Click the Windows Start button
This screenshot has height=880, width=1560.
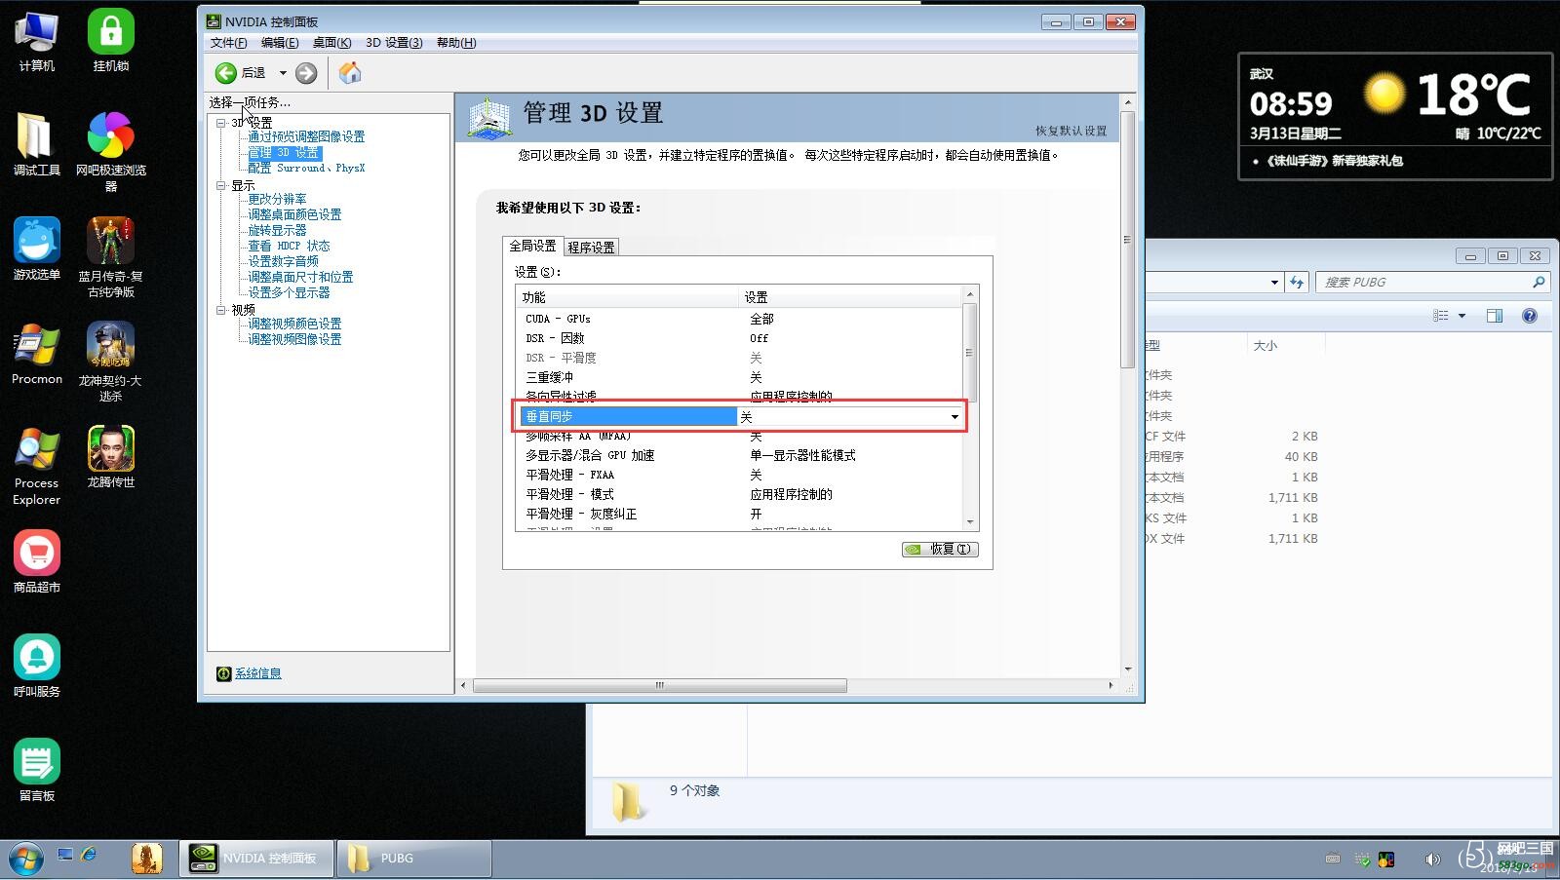click(26, 859)
